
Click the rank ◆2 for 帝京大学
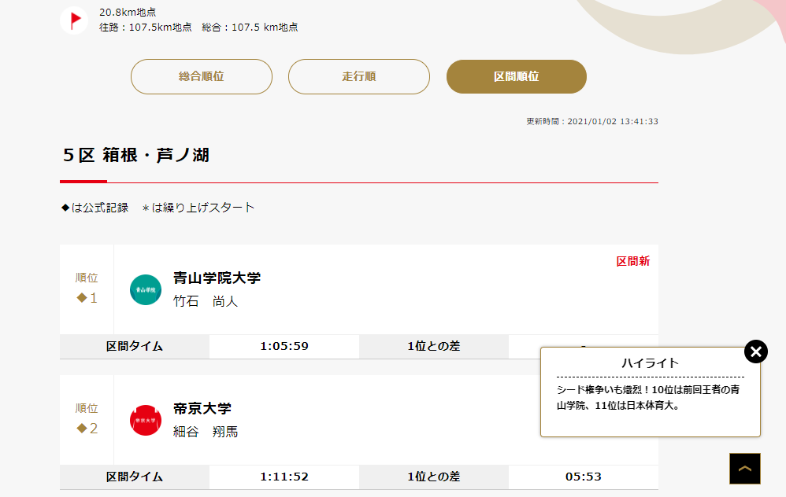(87, 429)
